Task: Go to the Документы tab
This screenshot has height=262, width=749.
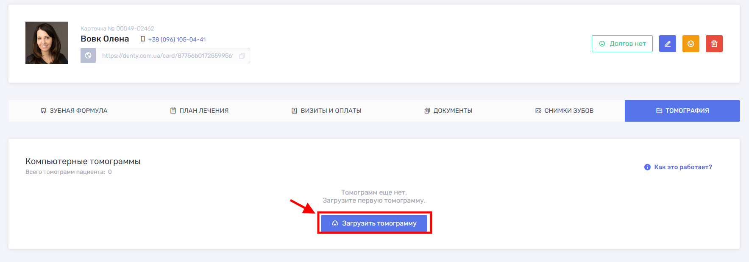Action: (x=448, y=111)
